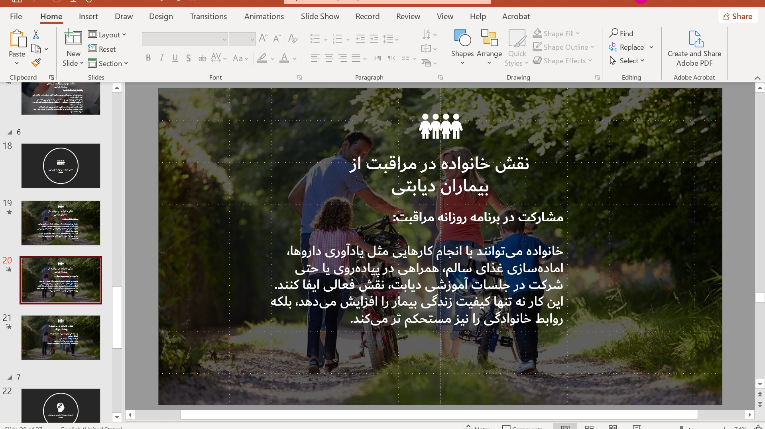Go to the Slide Show tab

pos(320,16)
